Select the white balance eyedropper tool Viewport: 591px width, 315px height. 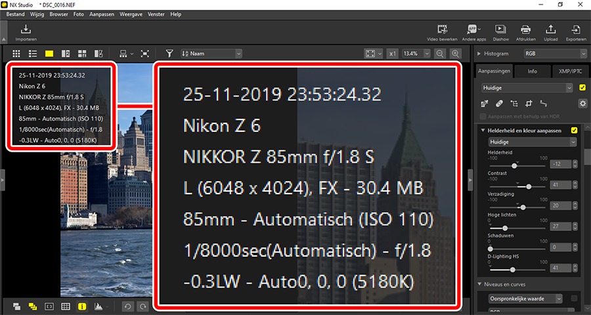[x=486, y=103]
